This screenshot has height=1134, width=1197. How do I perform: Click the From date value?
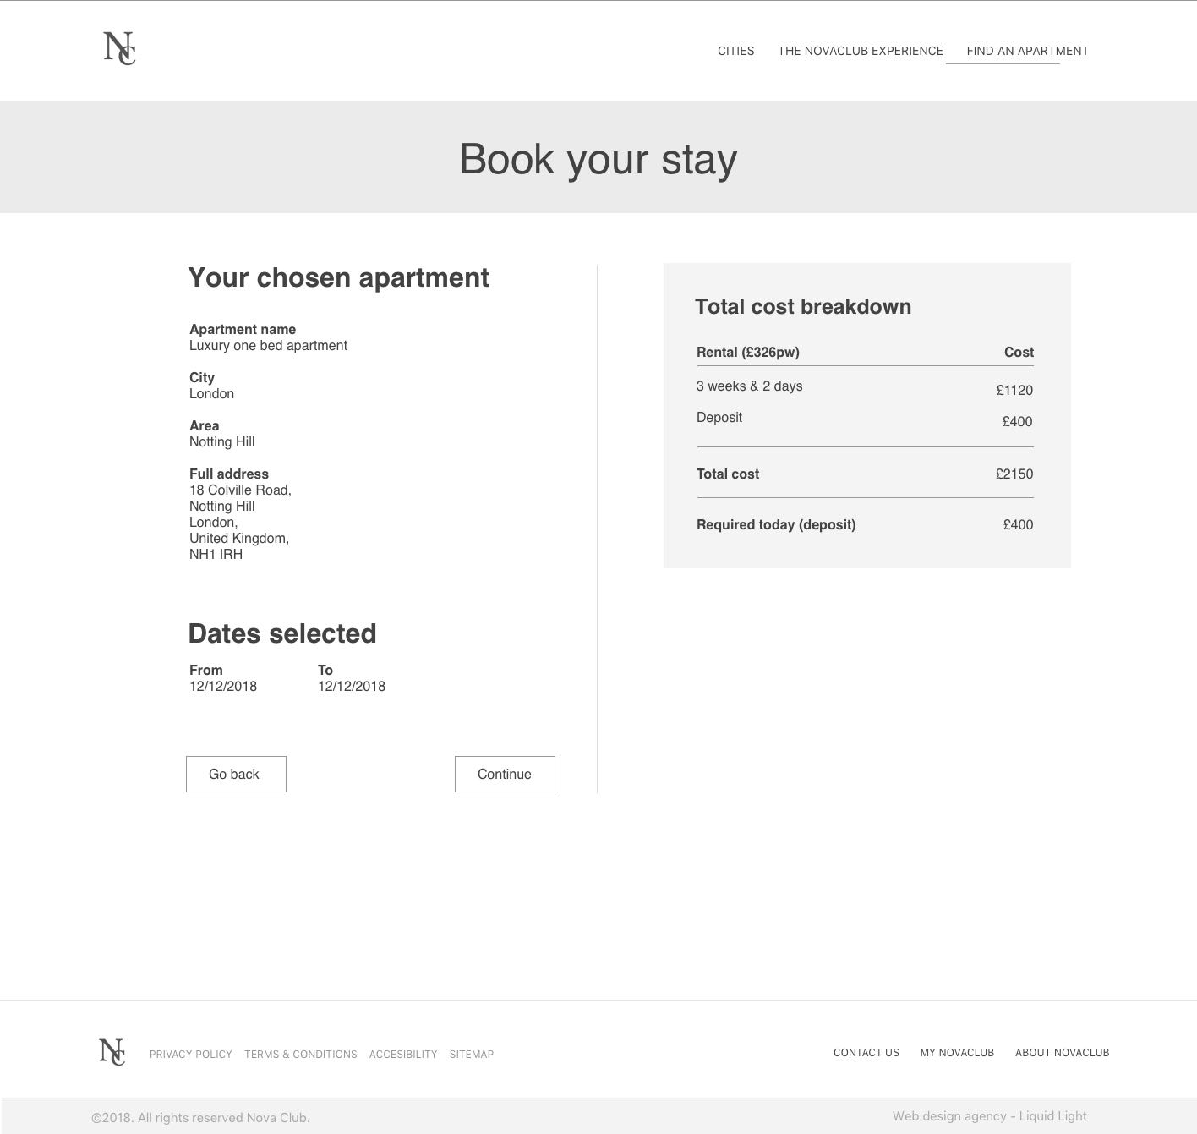click(223, 687)
